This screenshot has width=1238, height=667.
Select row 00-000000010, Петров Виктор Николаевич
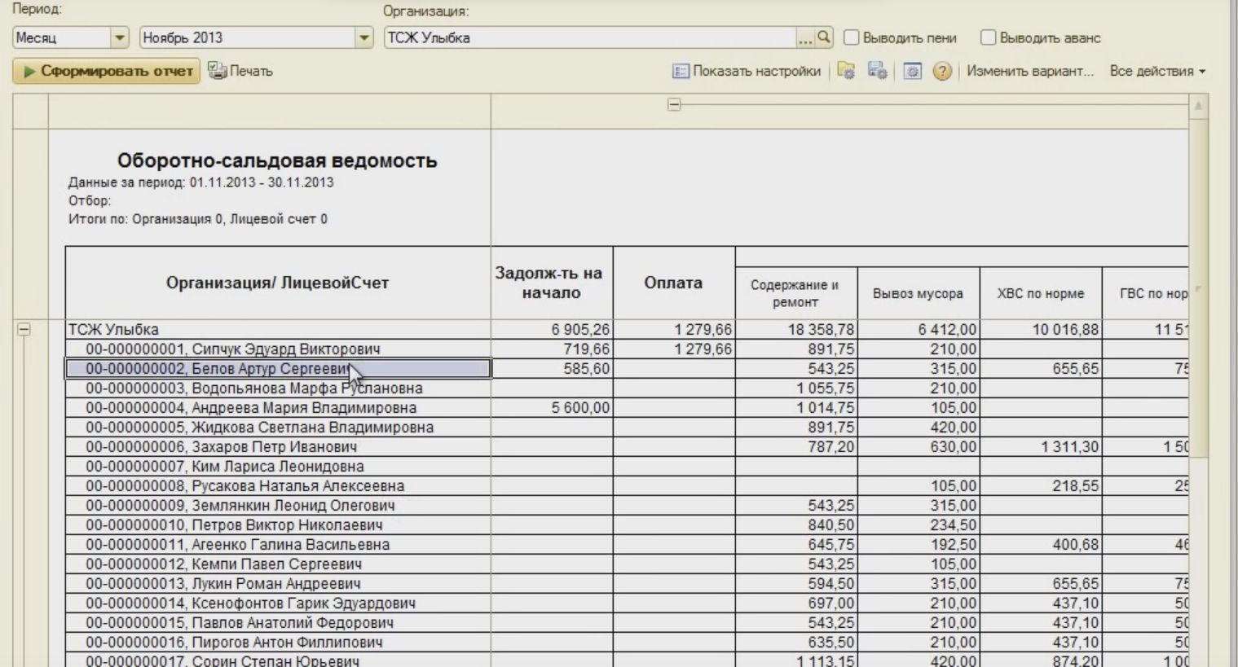pyautogui.click(x=278, y=524)
